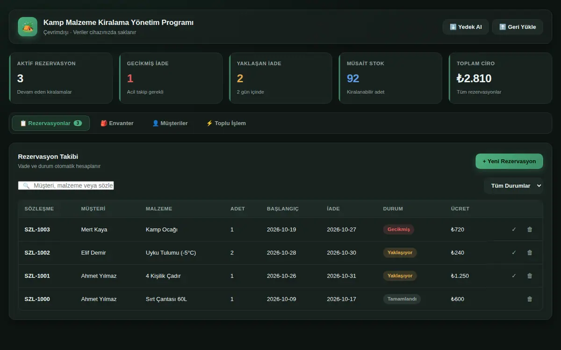This screenshot has height=350, width=561.
Task: Complete the SZL-1001 reservation with checkmark
Action: pyautogui.click(x=514, y=276)
